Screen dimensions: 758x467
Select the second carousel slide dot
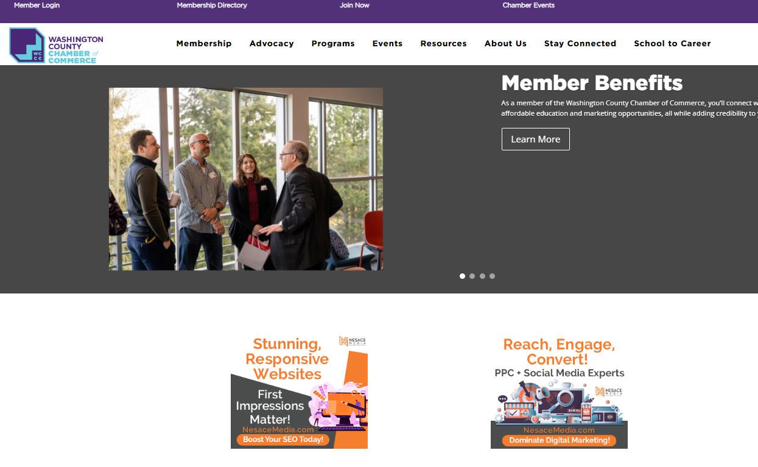coord(472,276)
